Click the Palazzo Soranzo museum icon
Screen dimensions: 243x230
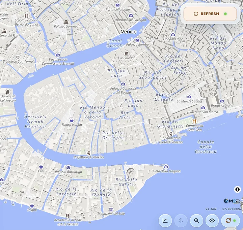[66, 22]
